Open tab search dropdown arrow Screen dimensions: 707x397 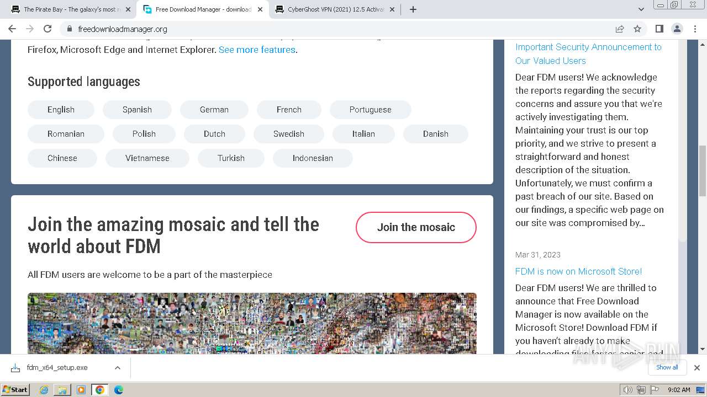pos(641,9)
